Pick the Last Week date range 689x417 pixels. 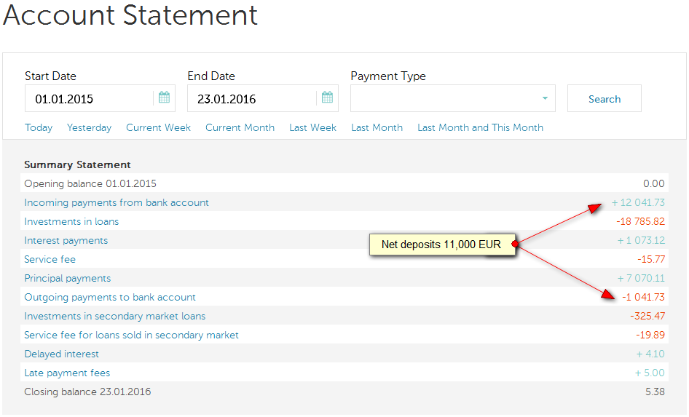(313, 128)
